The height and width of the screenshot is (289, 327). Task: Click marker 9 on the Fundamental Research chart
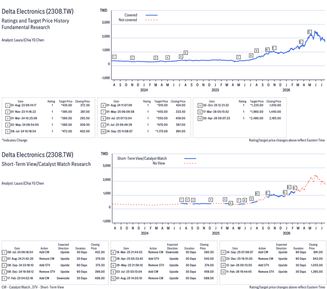pyautogui.click(x=256, y=50)
